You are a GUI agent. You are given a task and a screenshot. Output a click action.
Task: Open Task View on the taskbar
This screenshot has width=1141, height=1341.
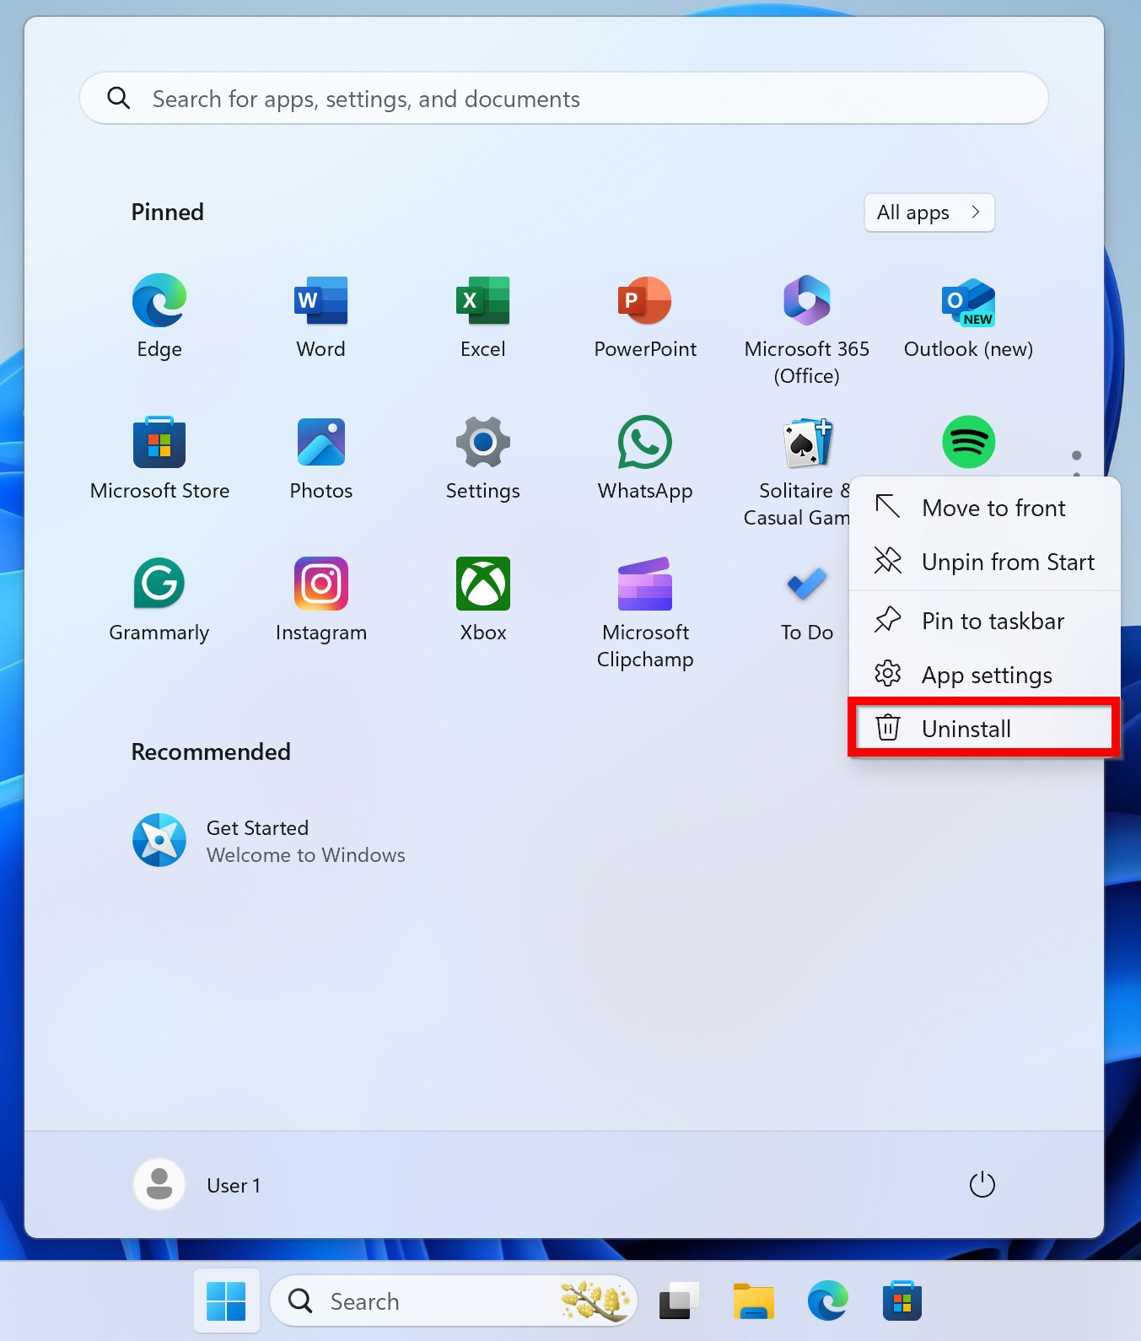[x=679, y=1301]
